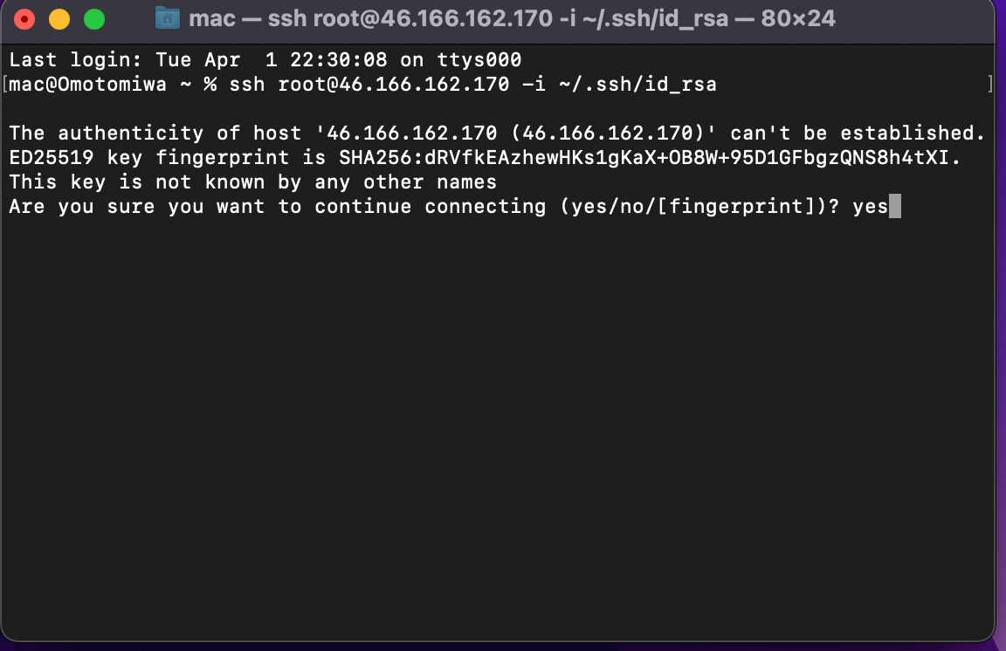The image size is (1006, 651).
Task: Select the '(yes/no/[fingerprint])' prompt text
Action: [x=690, y=206]
